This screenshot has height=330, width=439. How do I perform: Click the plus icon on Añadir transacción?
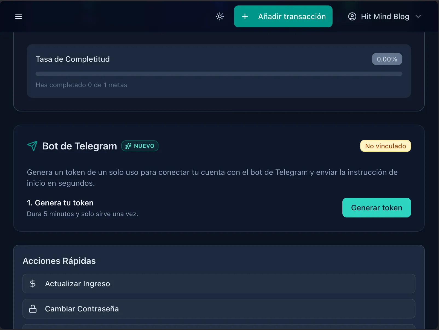(x=245, y=16)
